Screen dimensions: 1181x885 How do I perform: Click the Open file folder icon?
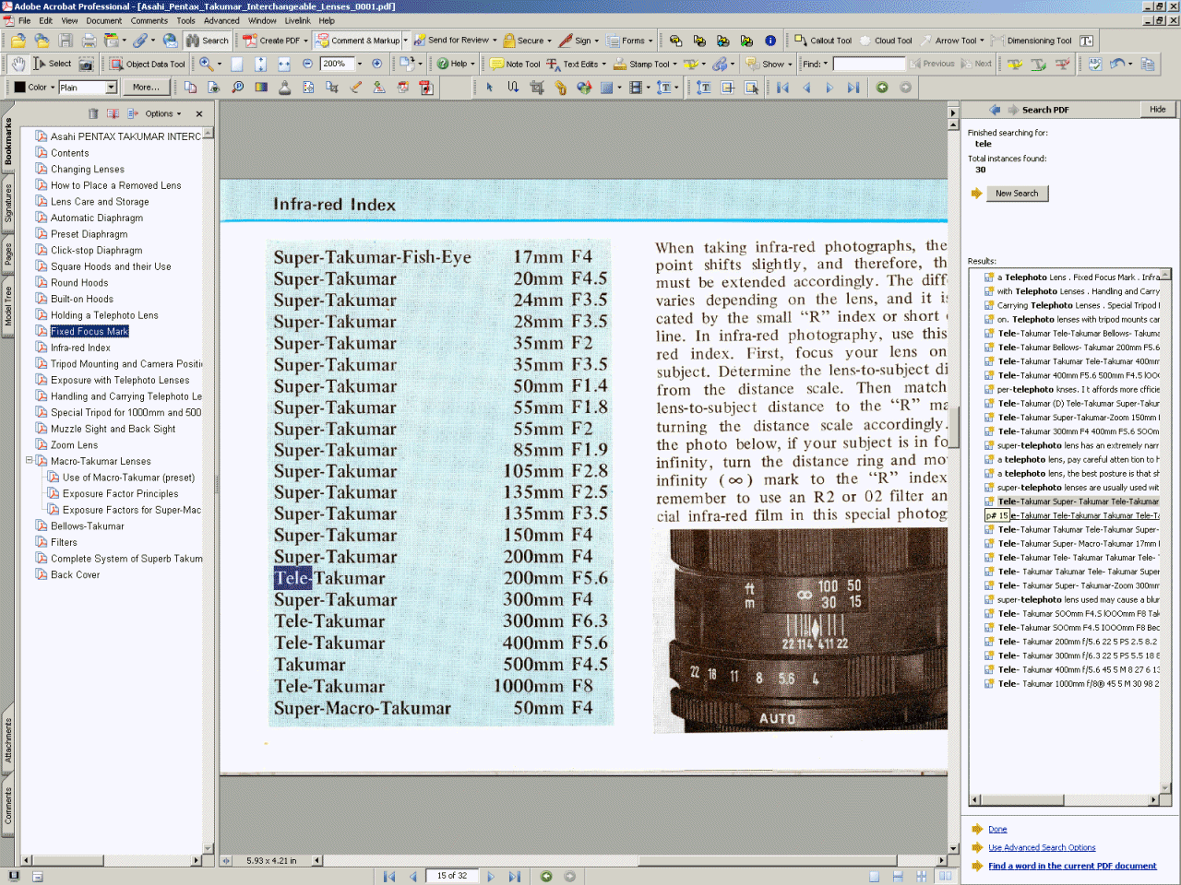pyautogui.click(x=18, y=41)
